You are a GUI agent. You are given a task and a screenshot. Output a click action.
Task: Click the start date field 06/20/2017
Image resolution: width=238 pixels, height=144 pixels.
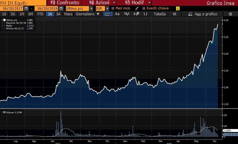pyautogui.click(x=12, y=8)
